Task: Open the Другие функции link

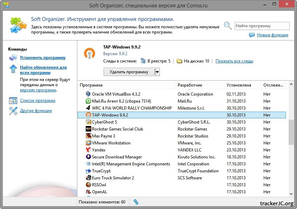Action: pyautogui.click(x=36, y=111)
